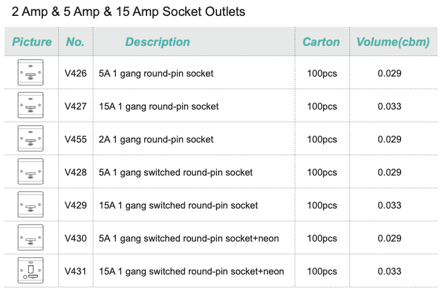Click the Picture column header

coord(32,42)
